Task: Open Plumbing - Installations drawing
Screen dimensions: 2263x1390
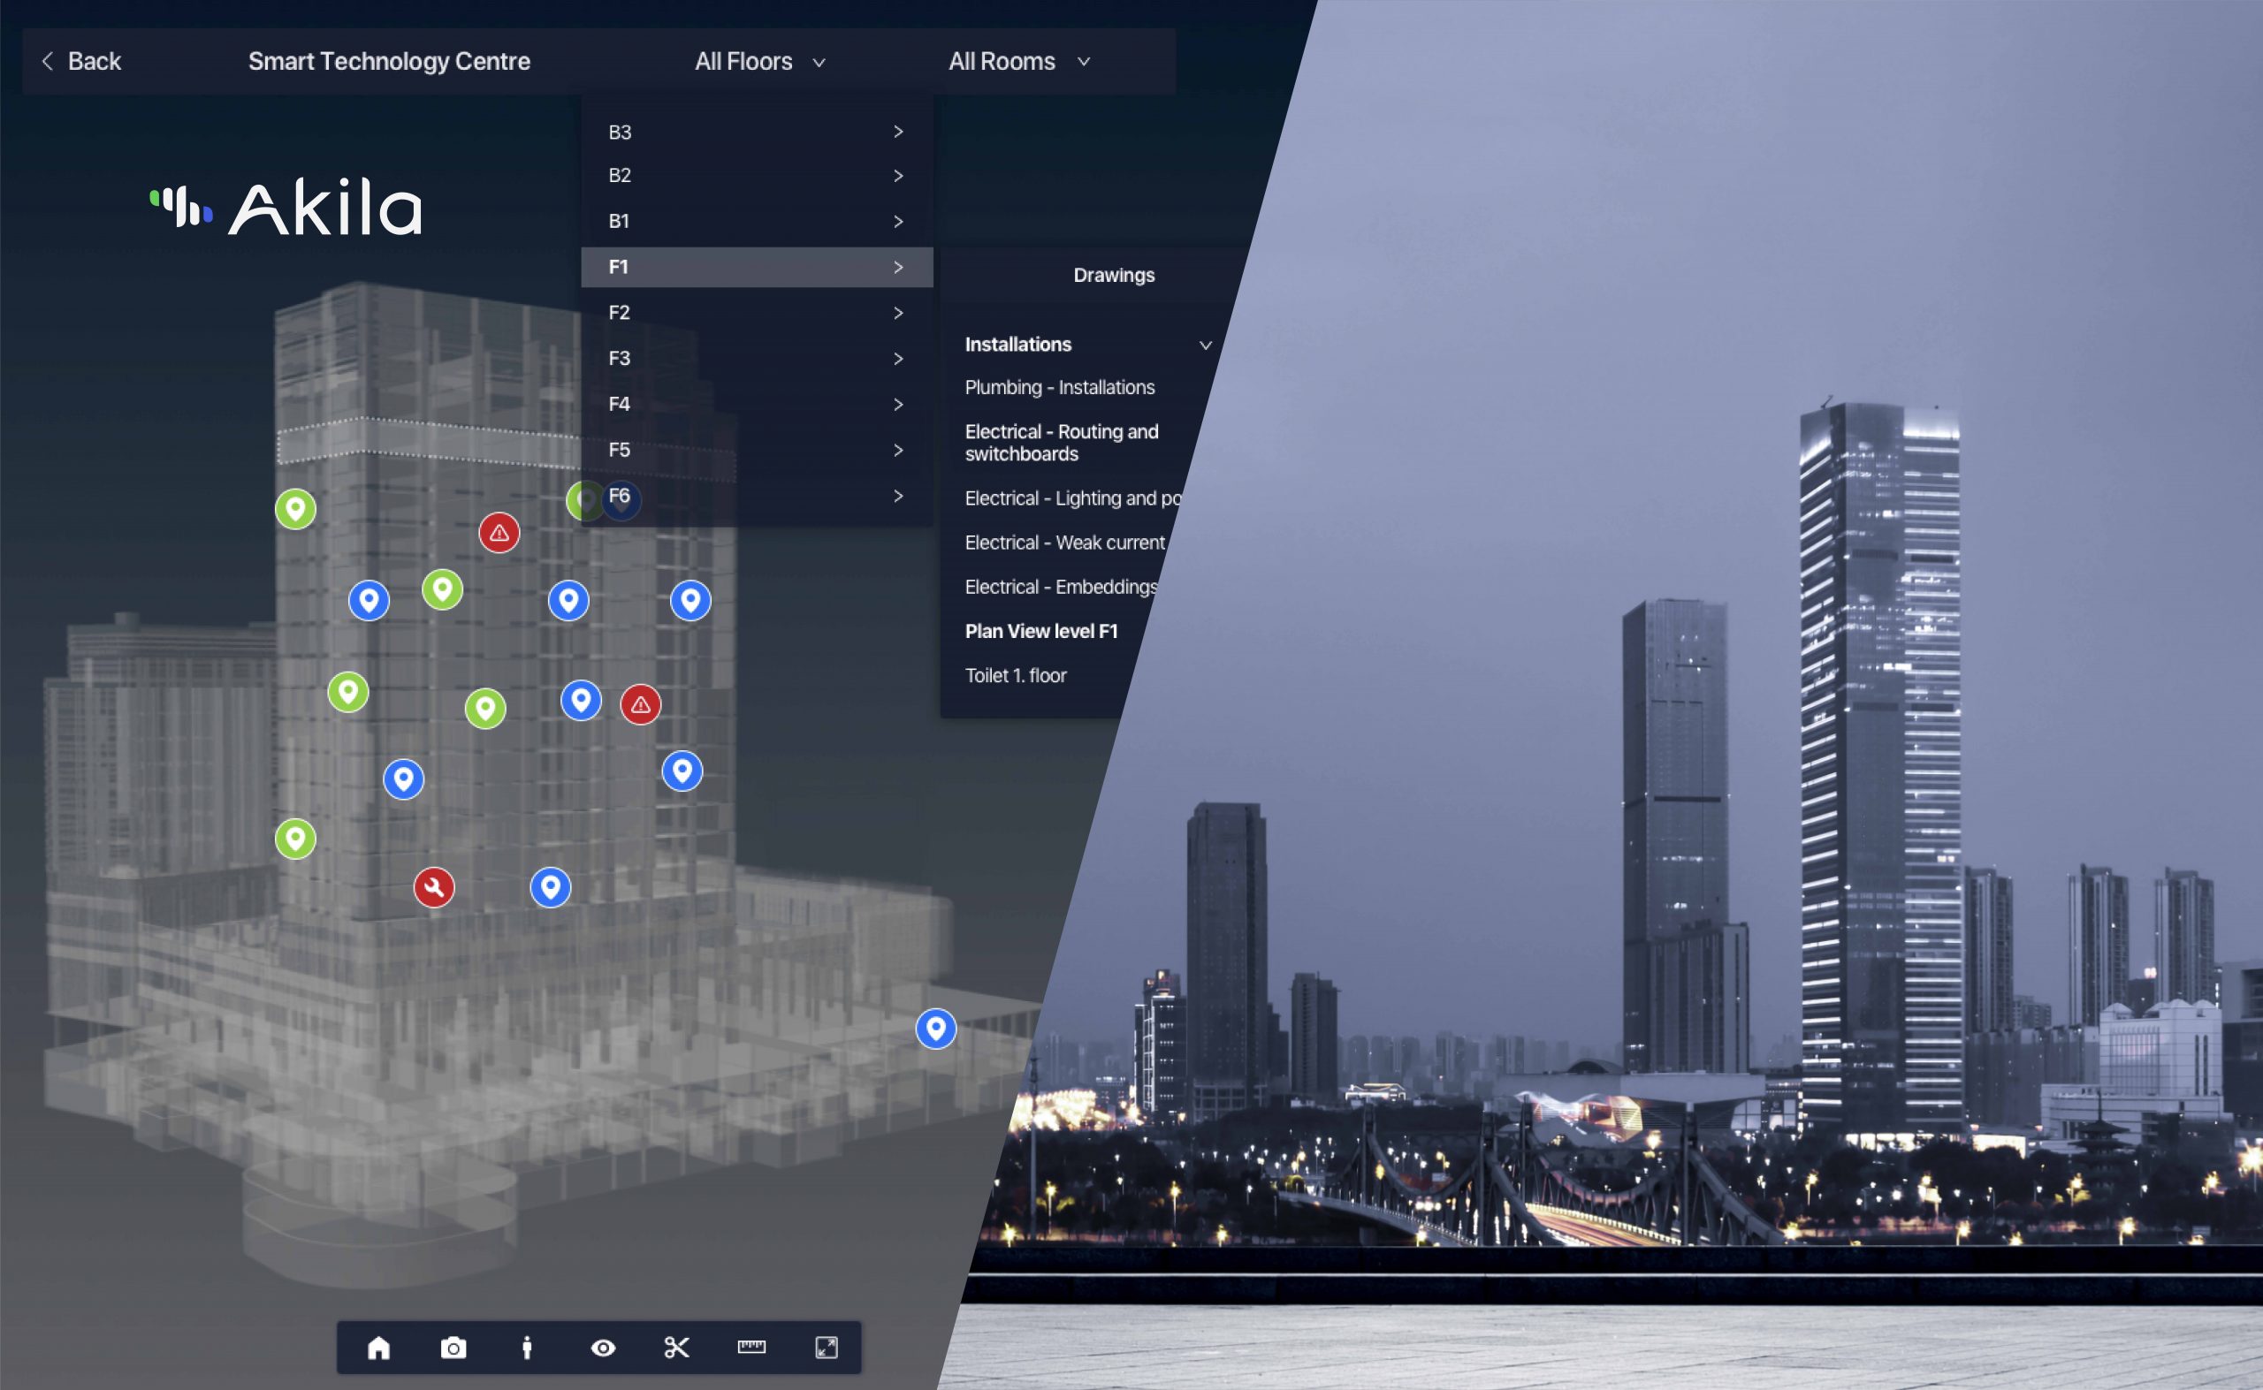Action: [x=1059, y=388]
